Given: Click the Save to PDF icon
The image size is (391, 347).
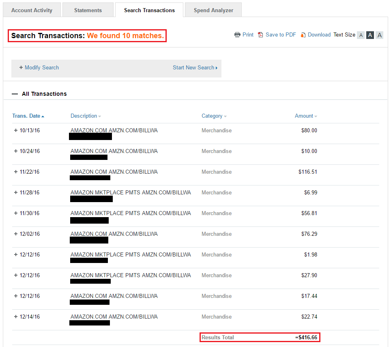Looking at the screenshot, I should 261,35.
